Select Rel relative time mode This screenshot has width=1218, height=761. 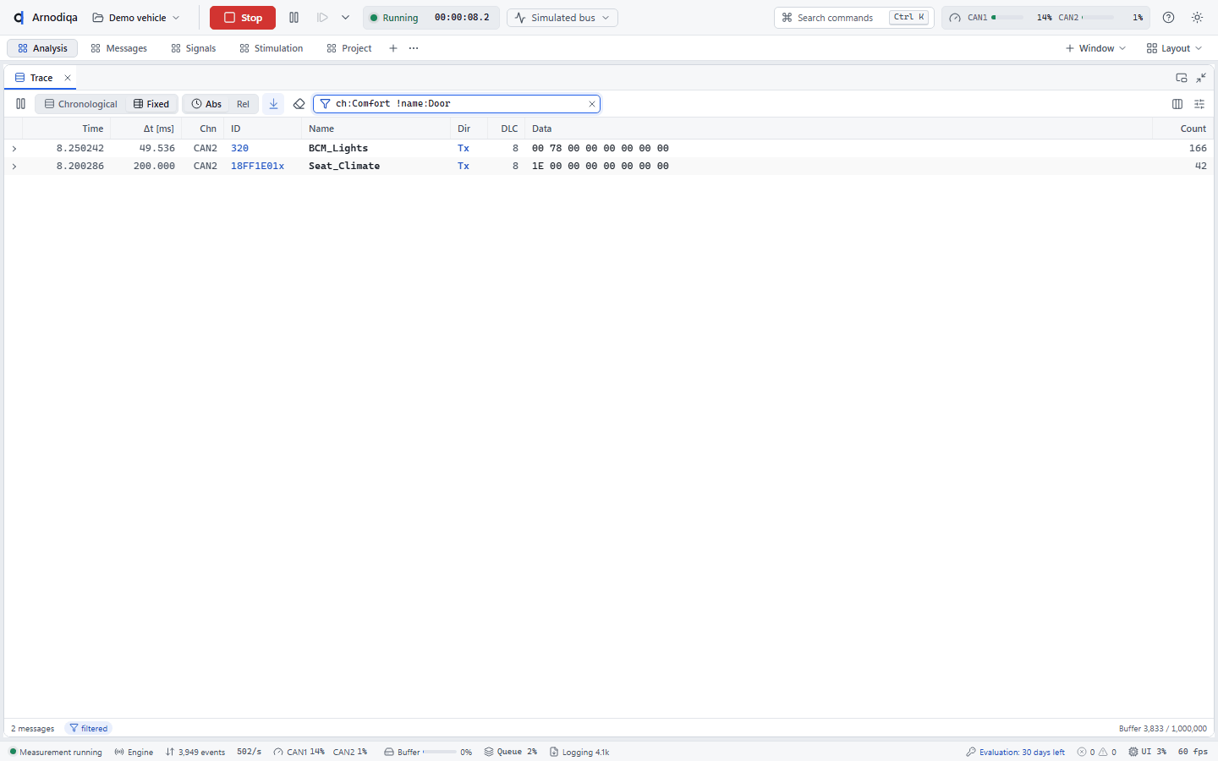coord(243,104)
